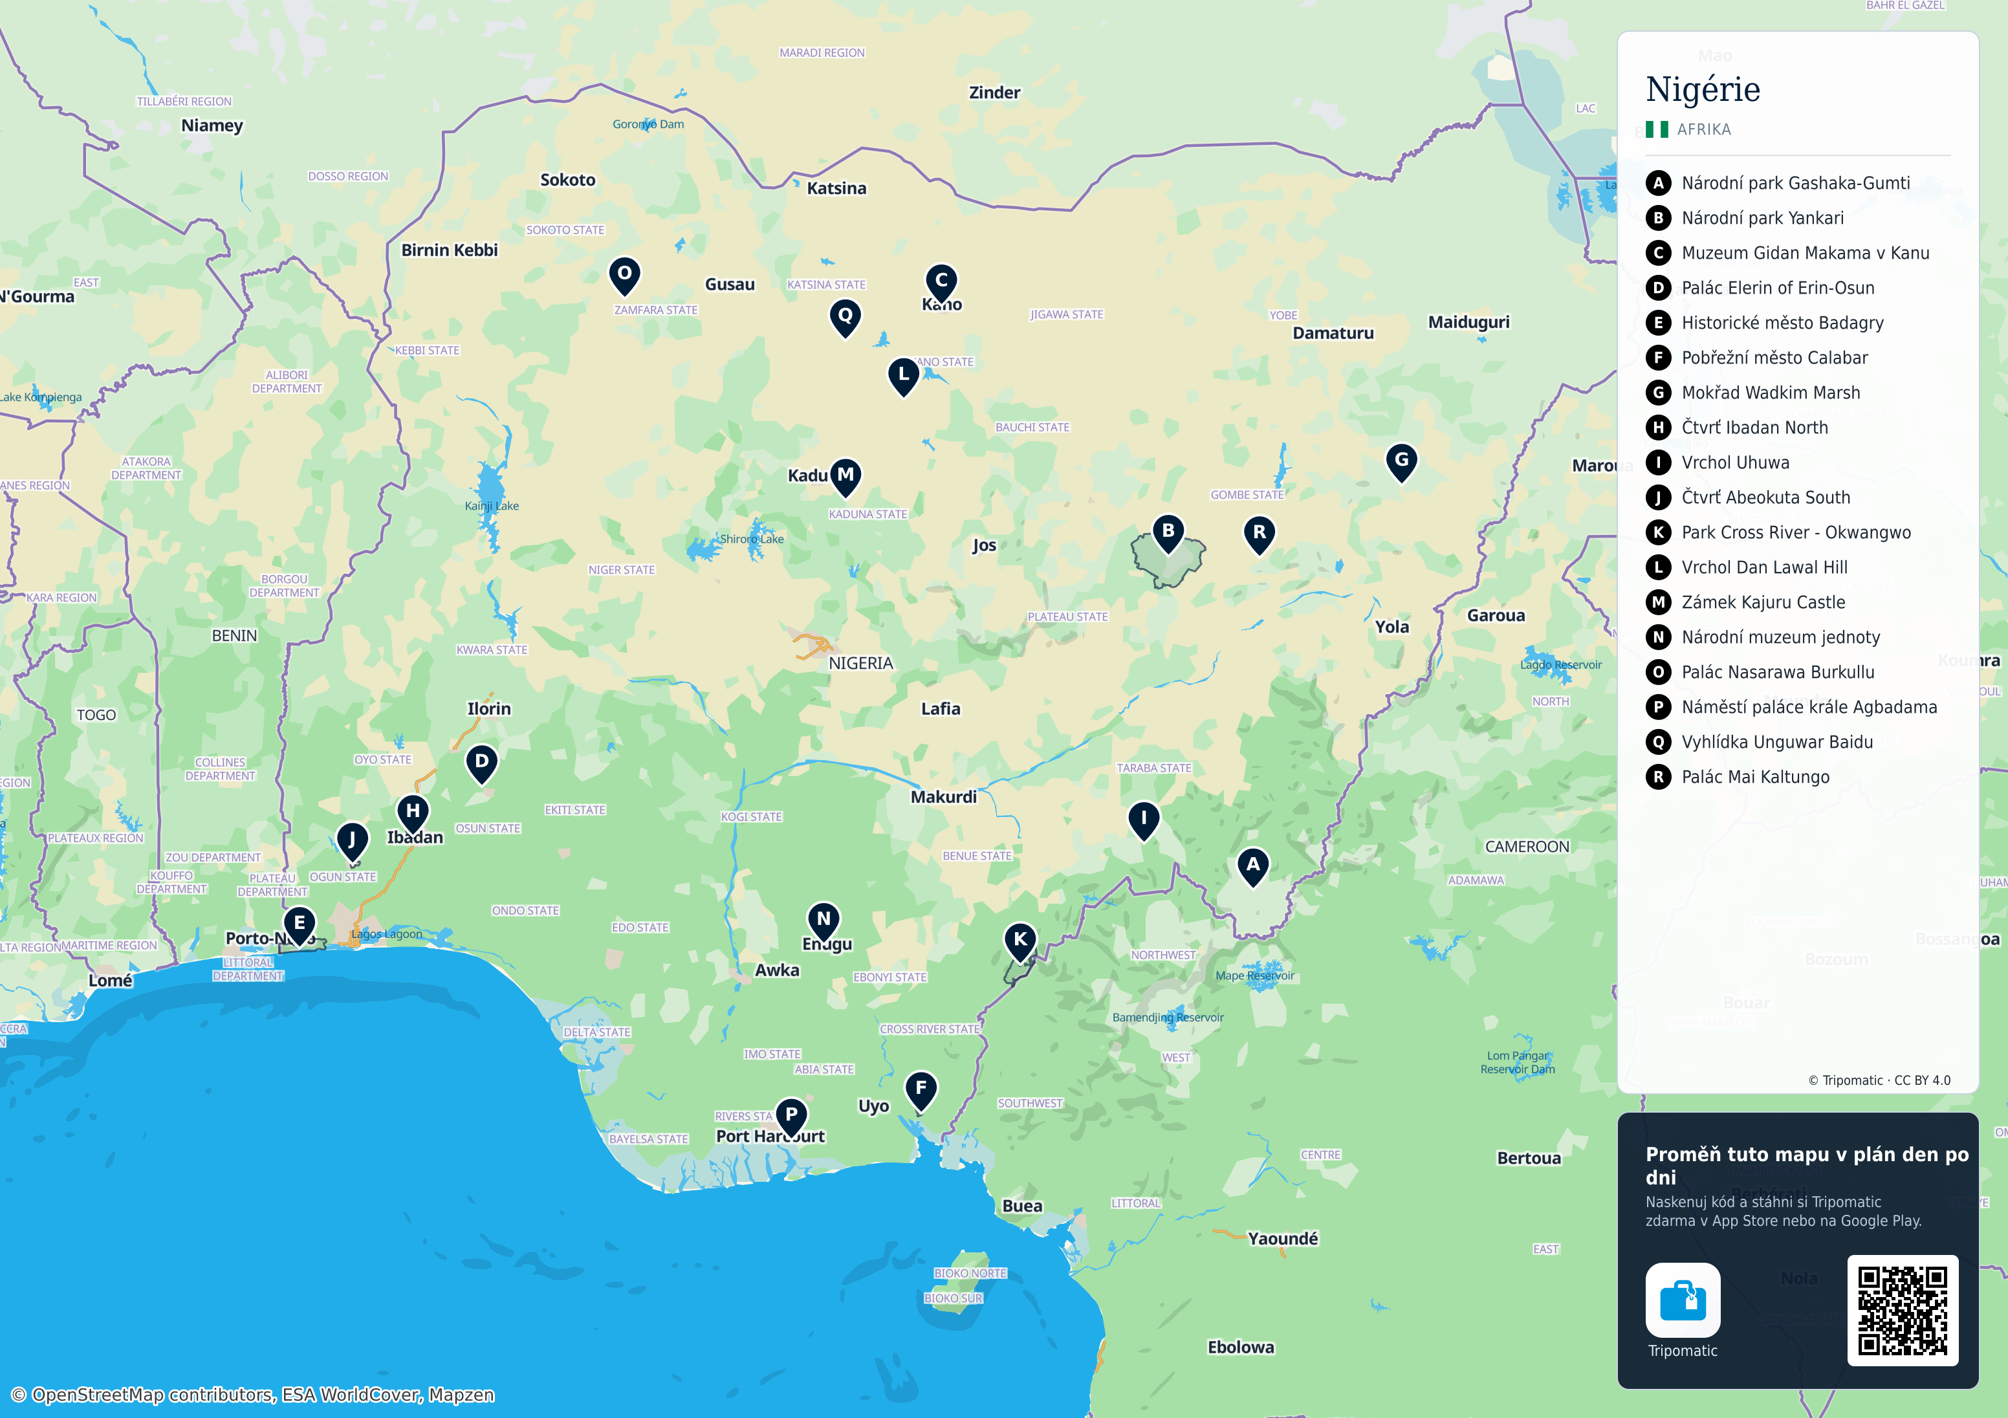This screenshot has height=1418, width=2008.
Task: Select legend entry Palác Elerin of Erin-Osun
Action: pyautogui.click(x=1777, y=288)
